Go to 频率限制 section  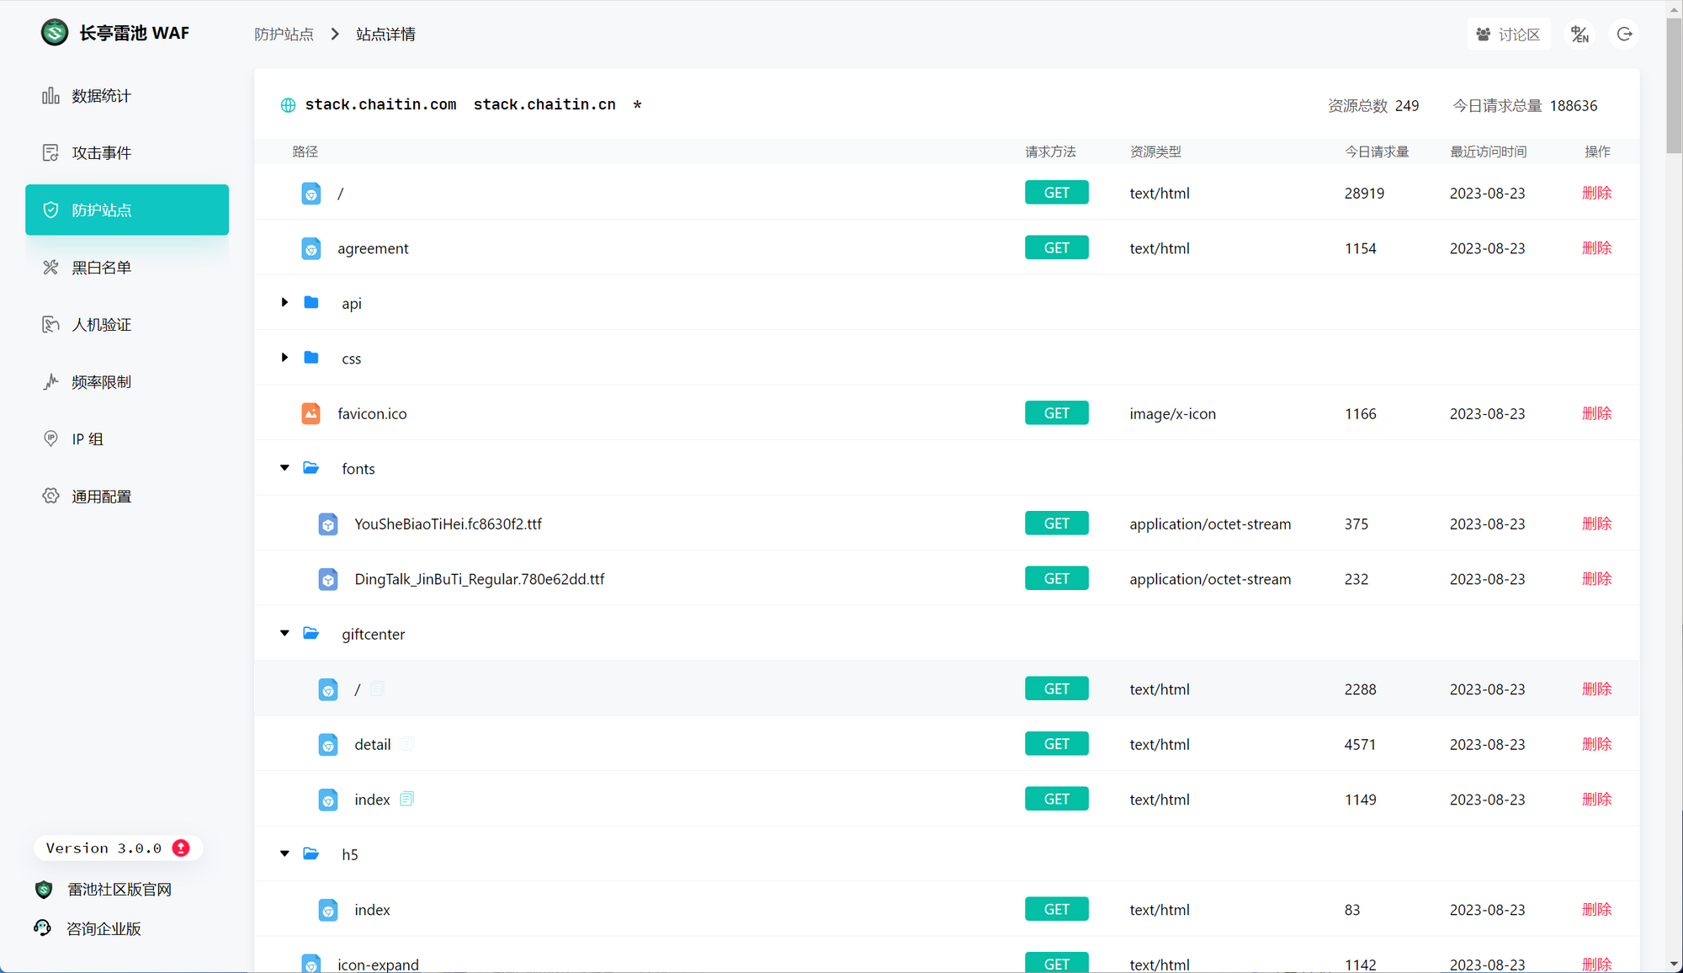(101, 382)
